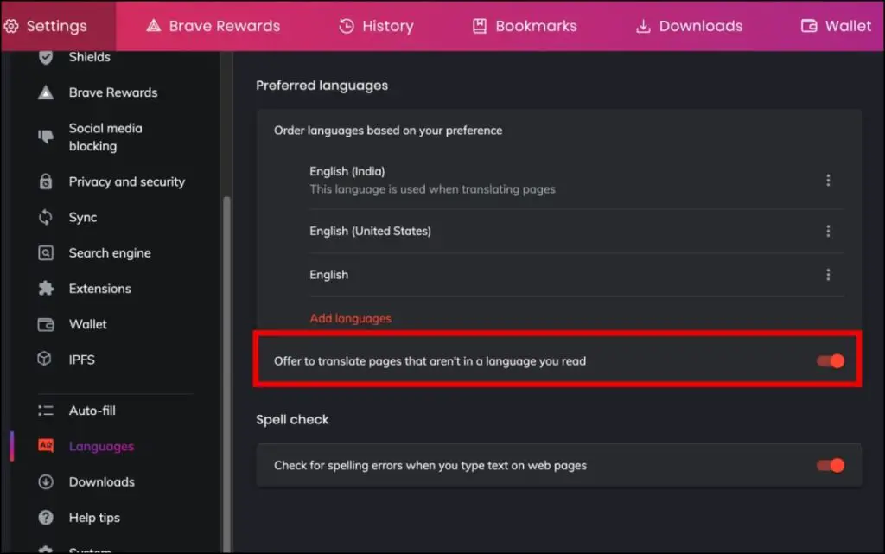Open more options for English (India)

(x=828, y=180)
